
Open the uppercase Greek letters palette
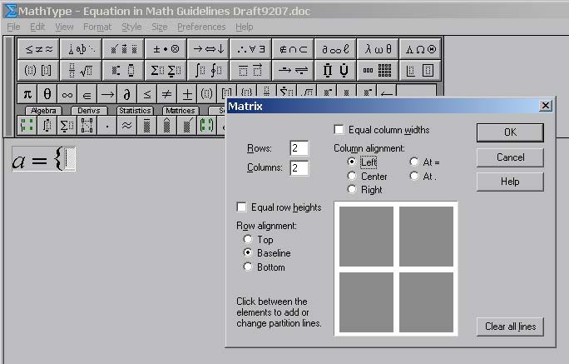coord(420,49)
